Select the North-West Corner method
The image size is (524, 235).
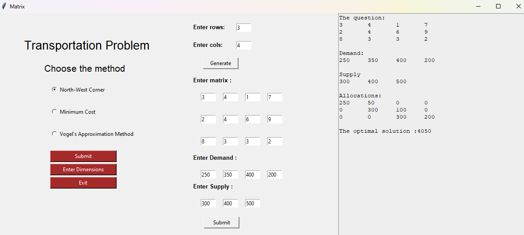[x=55, y=89]
